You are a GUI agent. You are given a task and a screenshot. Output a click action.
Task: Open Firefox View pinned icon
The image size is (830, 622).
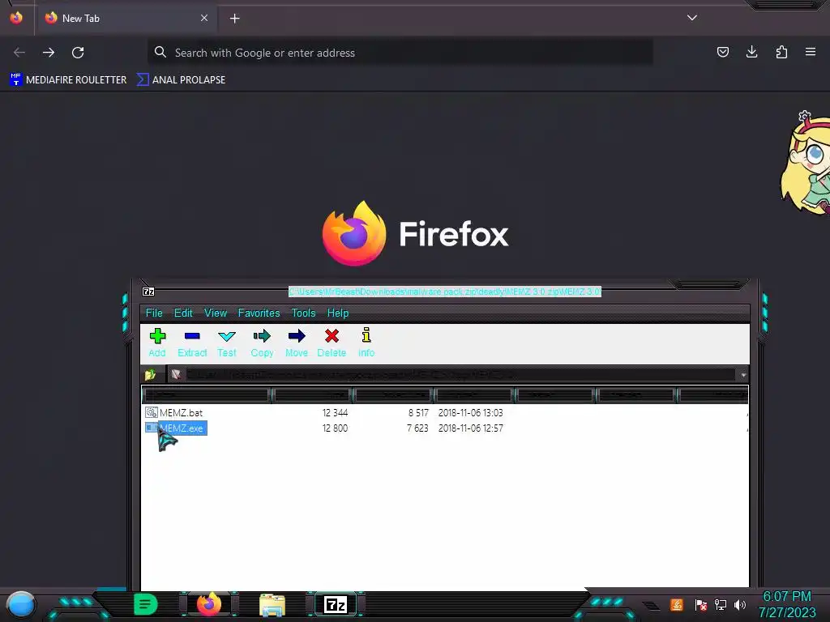(16, 18)
